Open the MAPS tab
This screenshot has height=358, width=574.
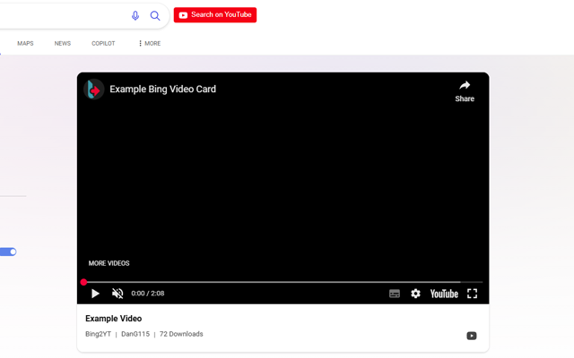25,44
